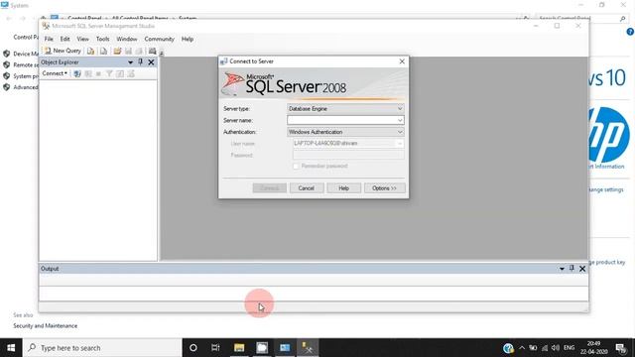Click the Cortana circle icon on taskbar
This screenshot has height=357, width=635.
pyautogui.click(x=193, y=348)
